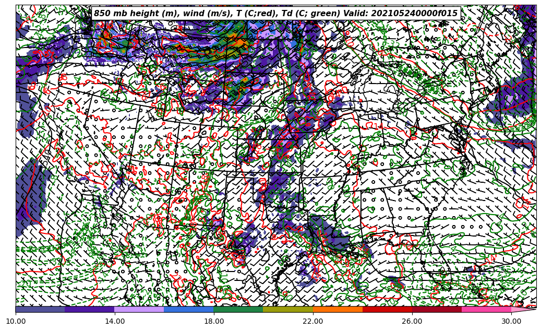Image resolution: width=541 pixels, height=330 pixels.
Task: Select the green 18–20 colorbar segment
Action: click(238, 309)
